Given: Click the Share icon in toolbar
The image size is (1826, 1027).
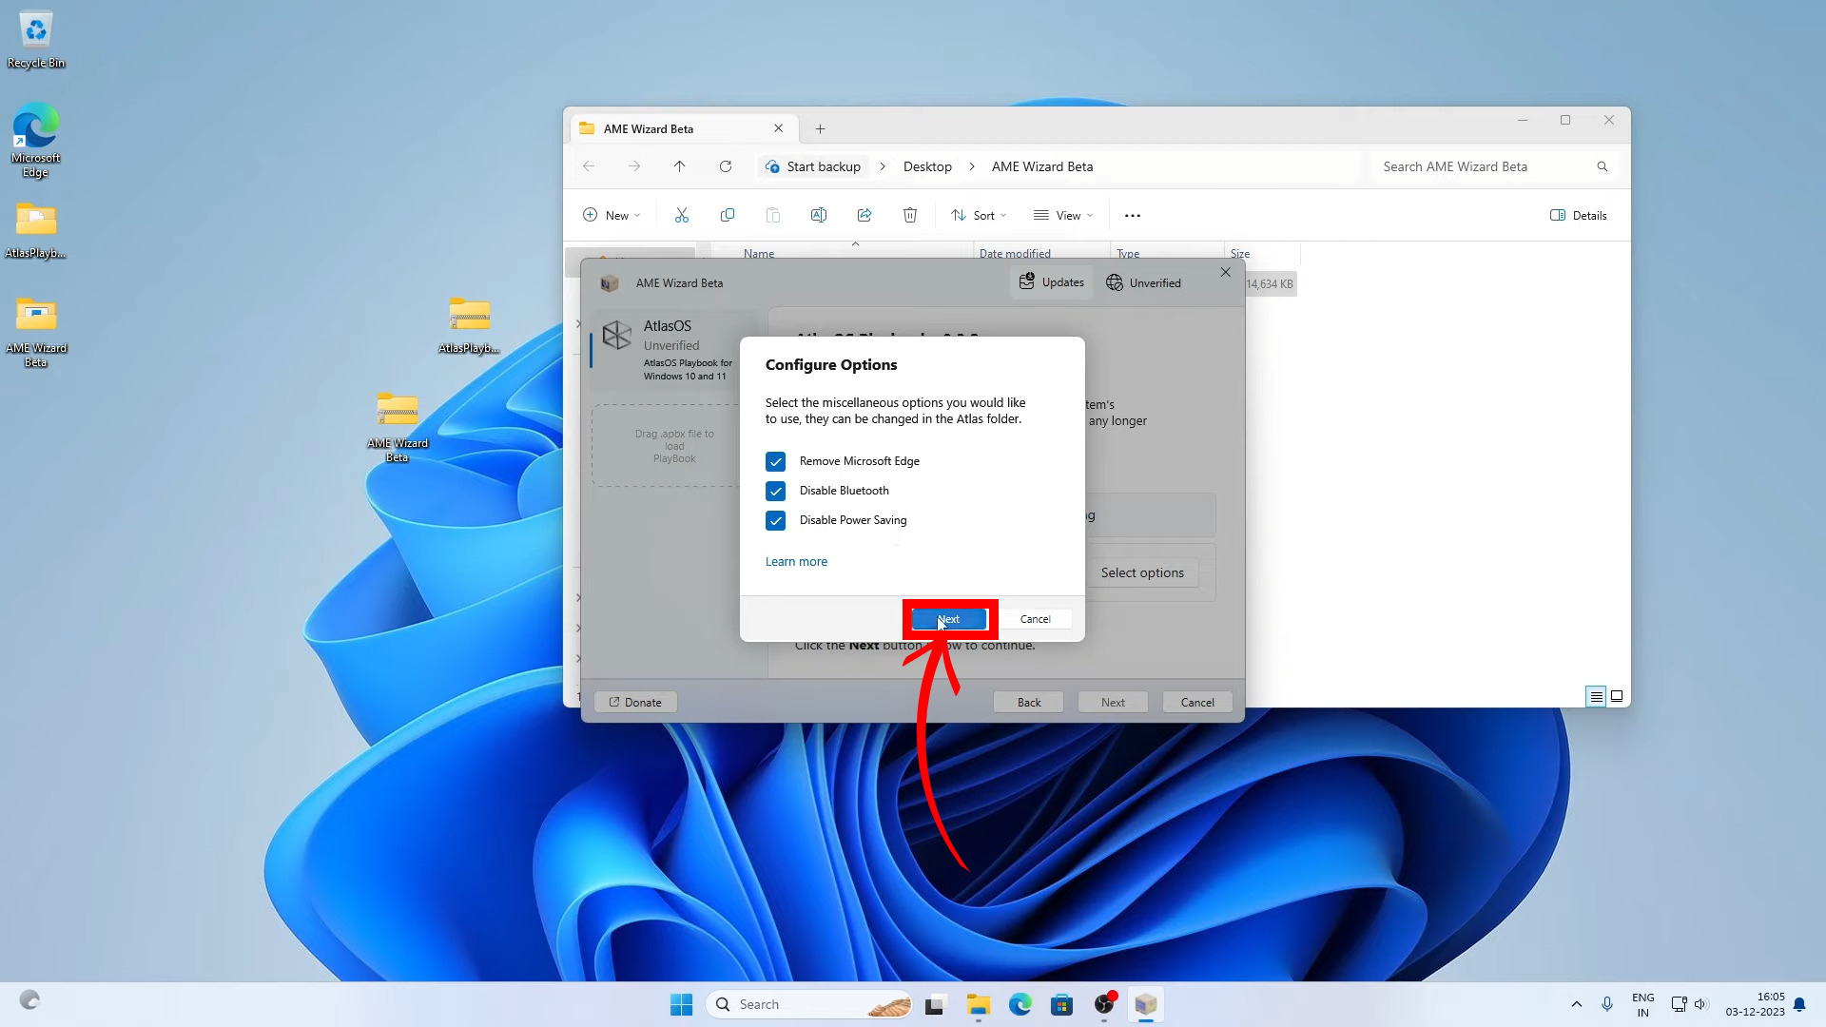Looking at the screenshot, I should 864,216.
